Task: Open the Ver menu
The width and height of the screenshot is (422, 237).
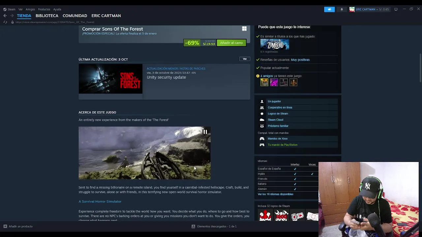Action: click(x=20, y=9)
